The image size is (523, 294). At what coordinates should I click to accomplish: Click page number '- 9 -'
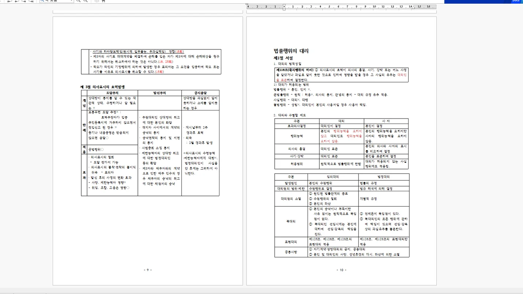pyautogui.click(x=147, y=270)
